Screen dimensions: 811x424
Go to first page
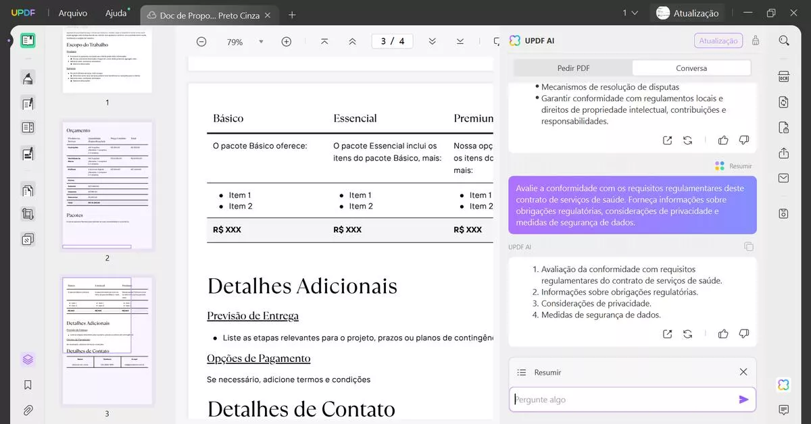pos(324,42)
